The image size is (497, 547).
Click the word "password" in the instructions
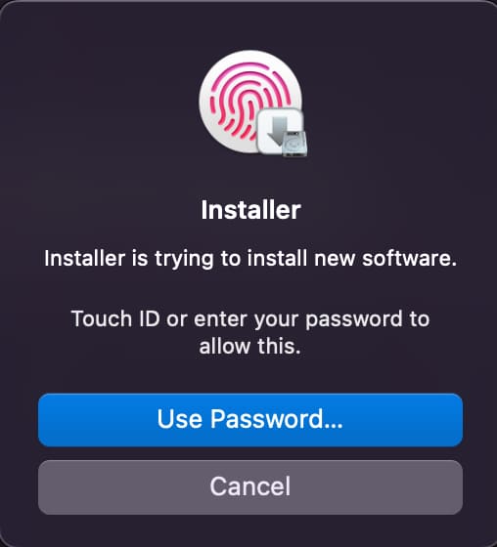(x=354, y=319)
